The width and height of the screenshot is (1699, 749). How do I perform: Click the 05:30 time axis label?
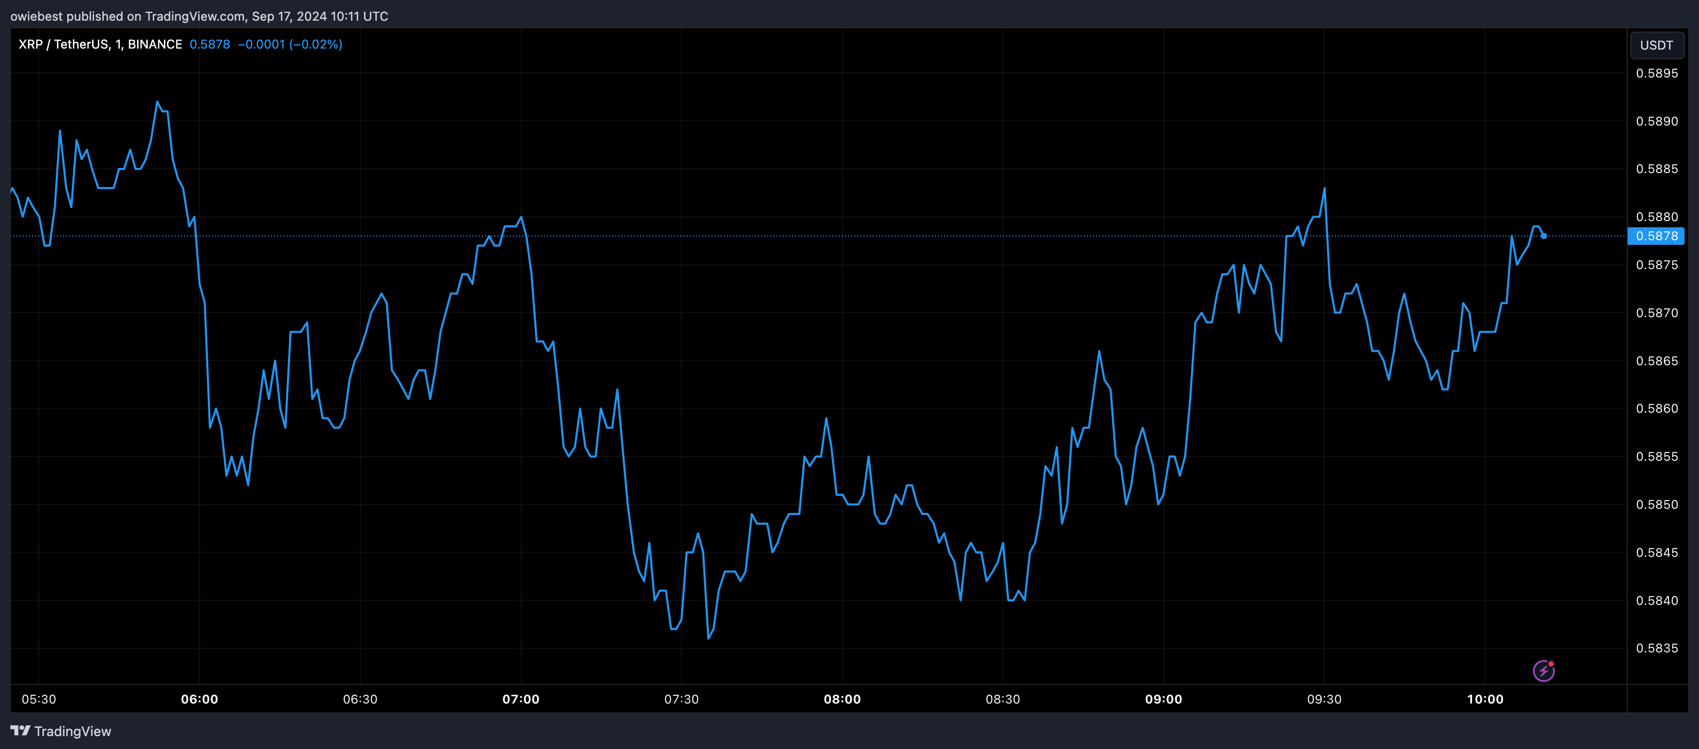click(39, 699)
